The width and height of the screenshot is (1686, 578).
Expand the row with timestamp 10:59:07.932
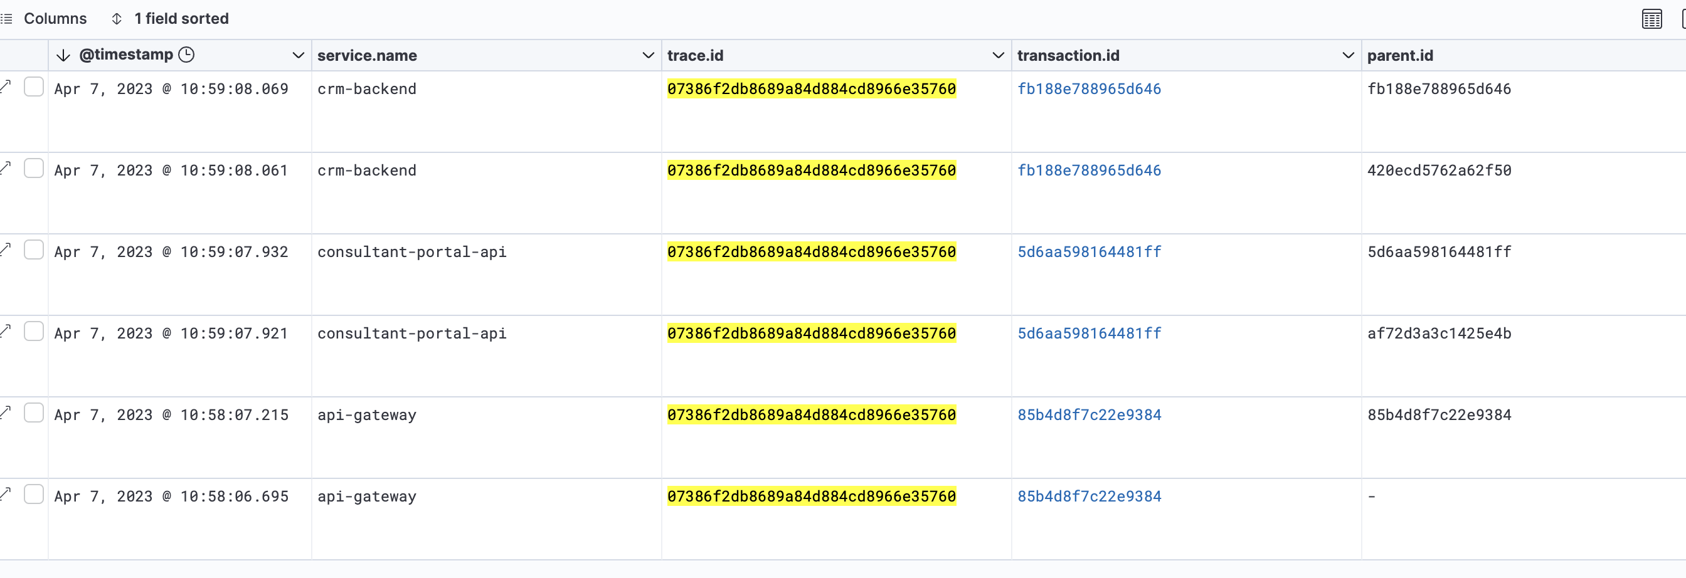pos(6,249)
